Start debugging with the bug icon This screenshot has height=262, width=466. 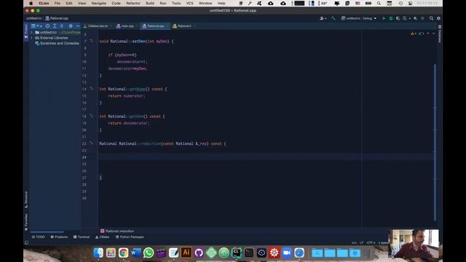(391, 18)
